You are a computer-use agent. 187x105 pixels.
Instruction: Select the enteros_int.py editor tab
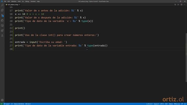(13, 5)
